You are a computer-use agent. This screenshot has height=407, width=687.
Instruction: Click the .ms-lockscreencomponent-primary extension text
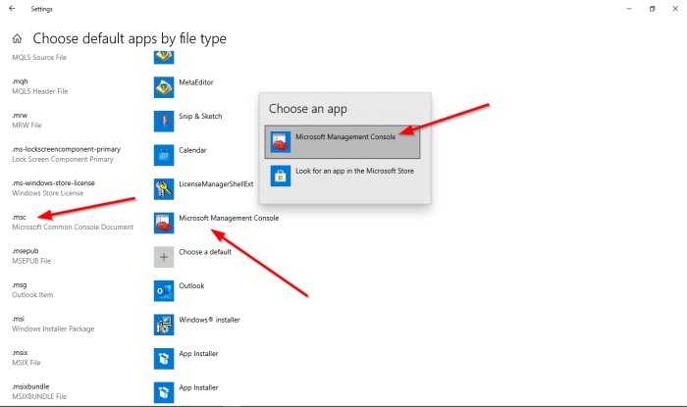pyautogui.click(x=66, y=149)
